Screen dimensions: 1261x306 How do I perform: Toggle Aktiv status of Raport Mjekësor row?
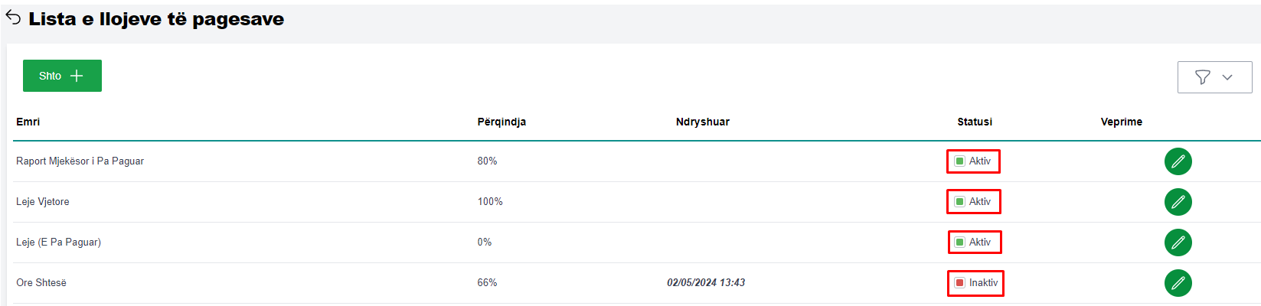[x=960, y=161]
